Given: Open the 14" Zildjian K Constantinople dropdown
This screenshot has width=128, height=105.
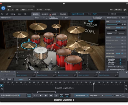Looking at the screenshot, I should click(56, 18).
